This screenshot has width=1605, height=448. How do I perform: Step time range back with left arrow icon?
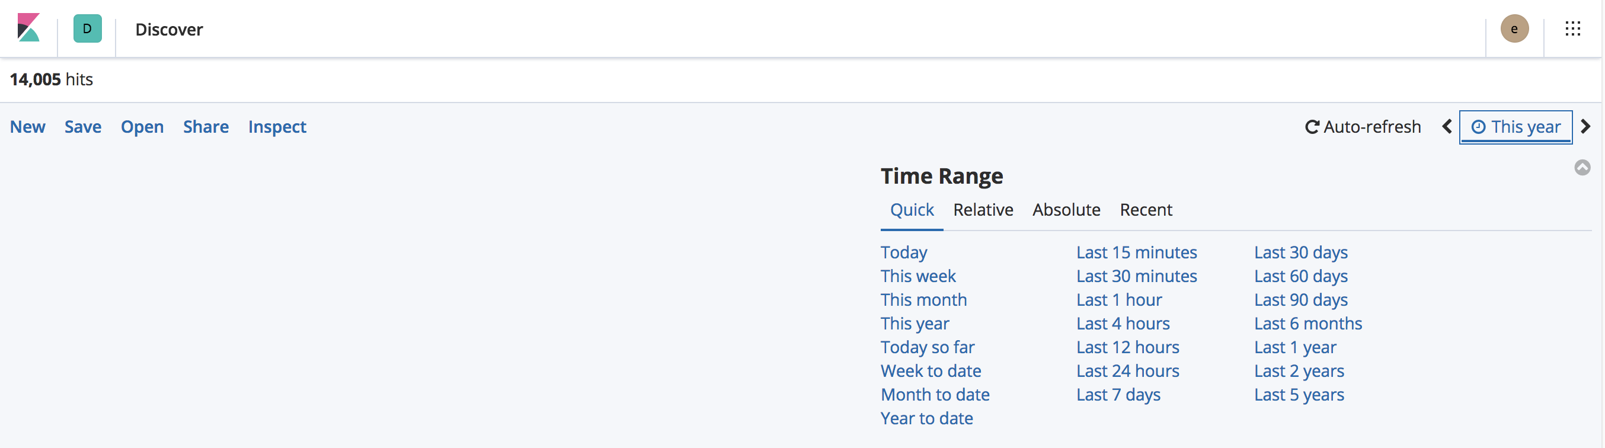tap(1447, 126)
